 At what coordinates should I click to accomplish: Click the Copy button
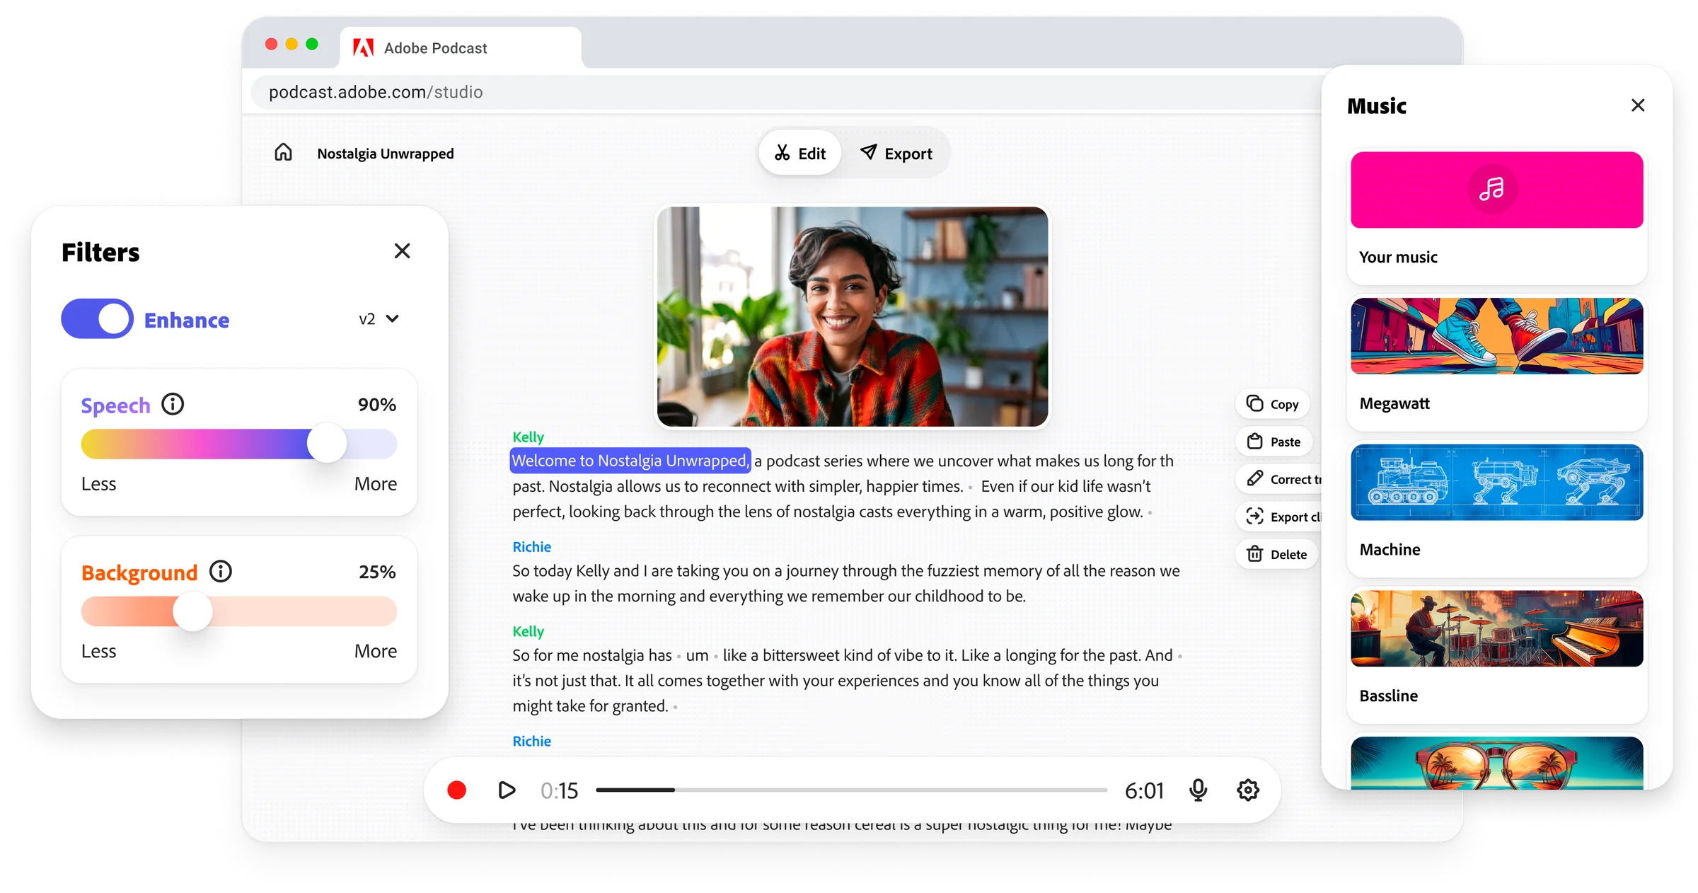(1273, 404)
